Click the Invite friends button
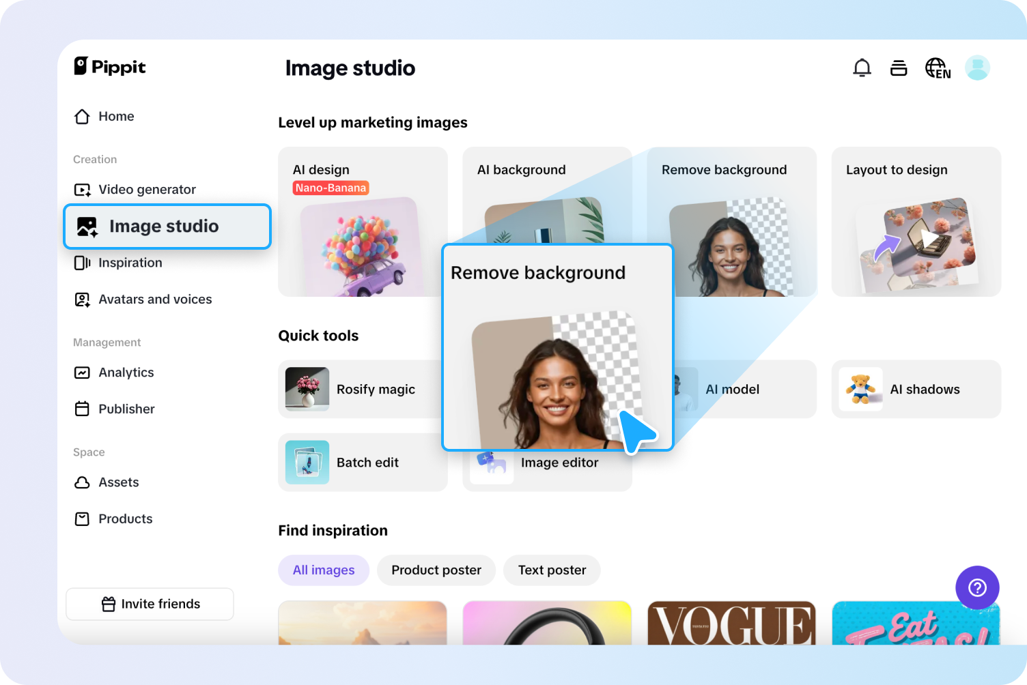 (150, 604)
